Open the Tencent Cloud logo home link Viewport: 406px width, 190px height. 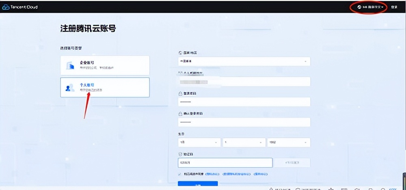tap(20, 7)
